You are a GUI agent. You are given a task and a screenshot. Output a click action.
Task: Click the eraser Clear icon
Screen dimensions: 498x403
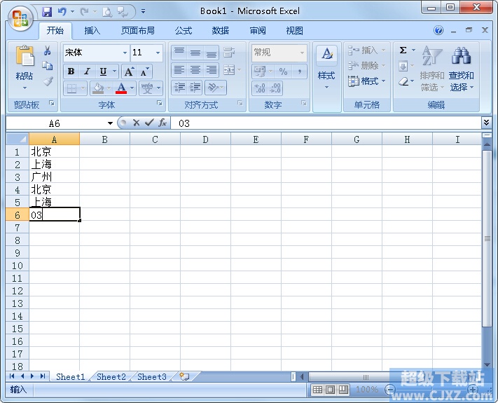[x=403, y=82]
